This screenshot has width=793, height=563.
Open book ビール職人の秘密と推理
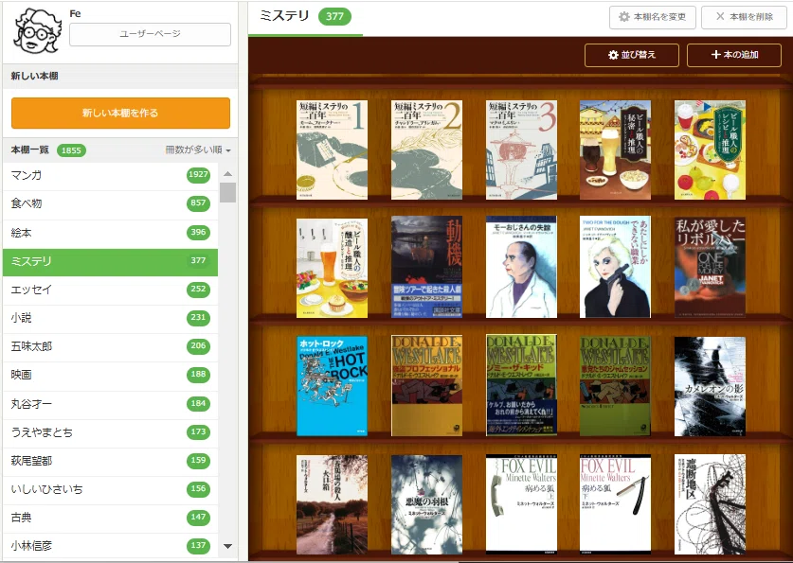coord(616,150)
